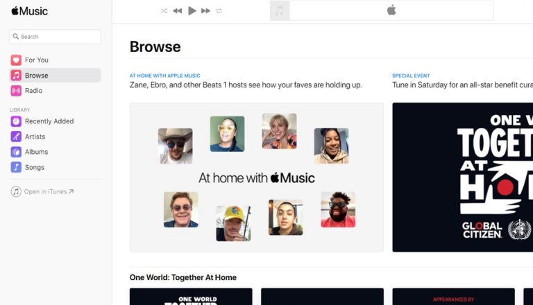Toggle shuffle playback

pos(164,11)
